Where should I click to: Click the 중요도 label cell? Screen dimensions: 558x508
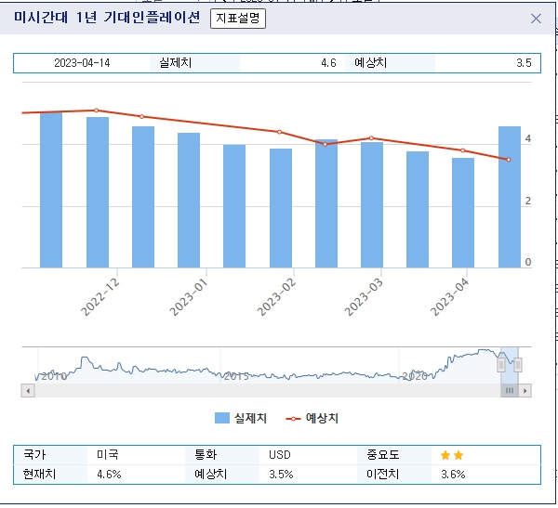(383, 455)
